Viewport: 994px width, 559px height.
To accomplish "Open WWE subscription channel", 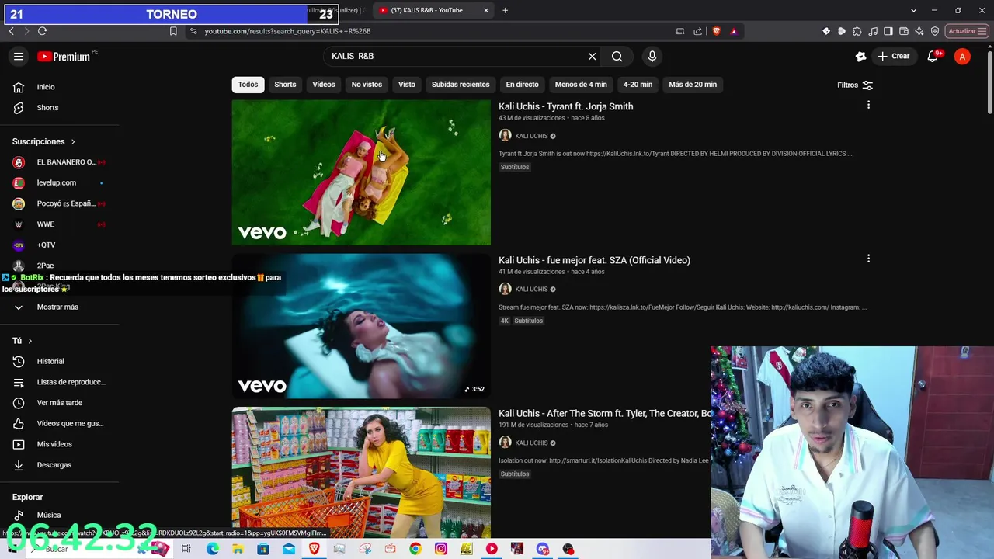I will (x=59, y=224).
